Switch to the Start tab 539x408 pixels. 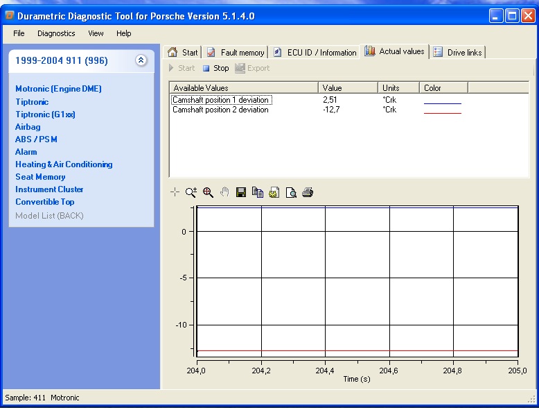coord(183,52)
